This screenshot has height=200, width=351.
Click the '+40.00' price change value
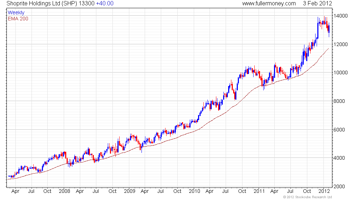click(105, 3)
